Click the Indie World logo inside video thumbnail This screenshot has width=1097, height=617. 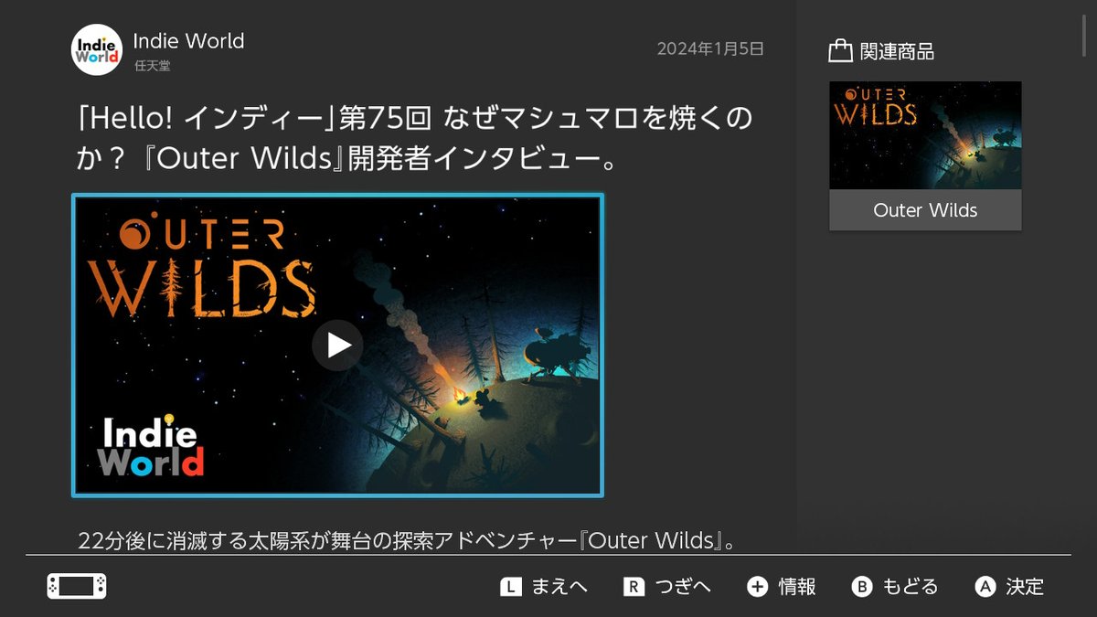point(152,446)
